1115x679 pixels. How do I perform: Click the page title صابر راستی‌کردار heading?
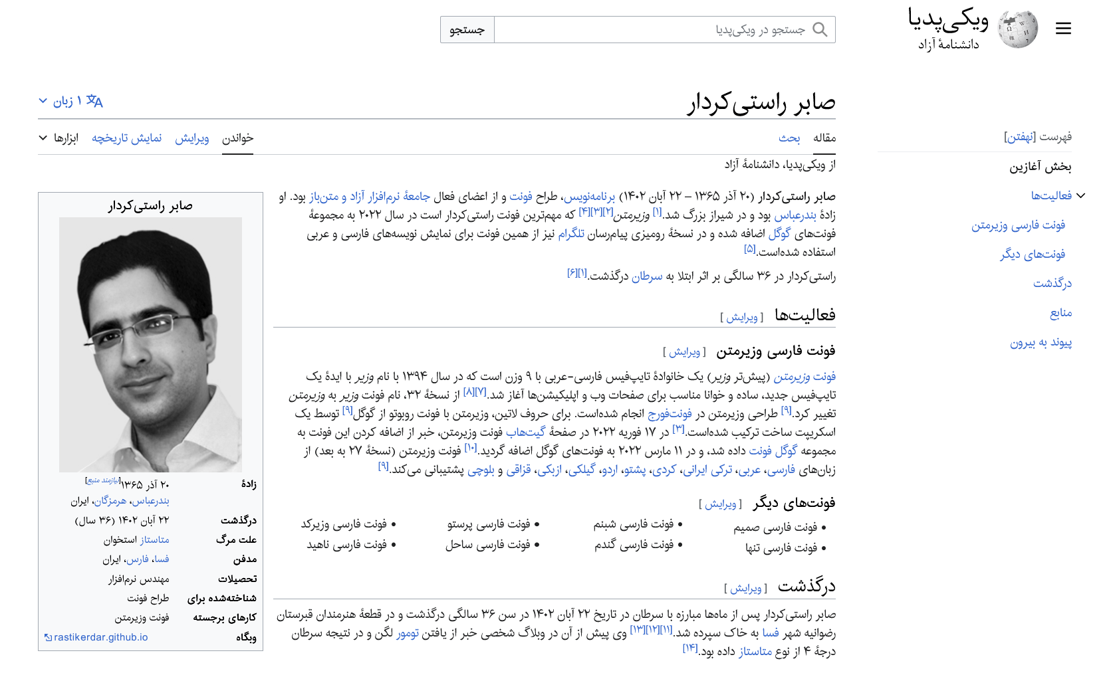coord(761,102)
